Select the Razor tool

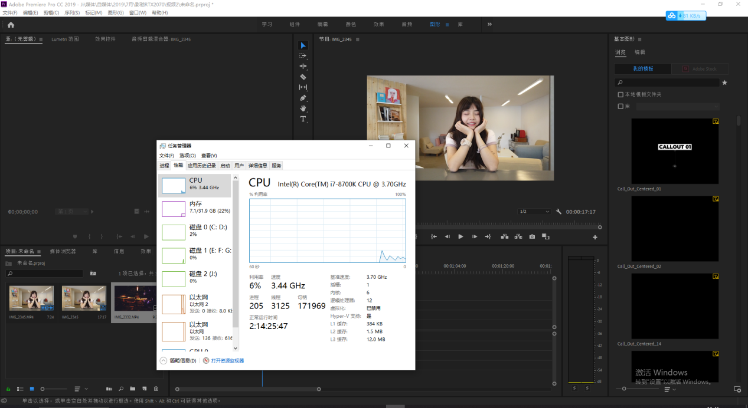tap(303, 77)
